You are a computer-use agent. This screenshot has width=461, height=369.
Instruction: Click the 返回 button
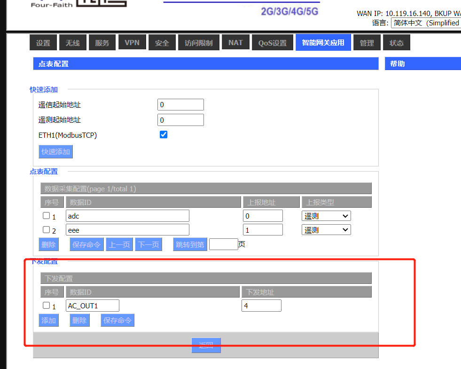[206, 345]
